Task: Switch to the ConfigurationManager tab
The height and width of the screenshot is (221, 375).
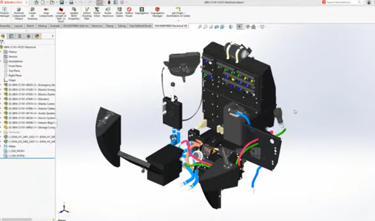Action: coord(20,36)
